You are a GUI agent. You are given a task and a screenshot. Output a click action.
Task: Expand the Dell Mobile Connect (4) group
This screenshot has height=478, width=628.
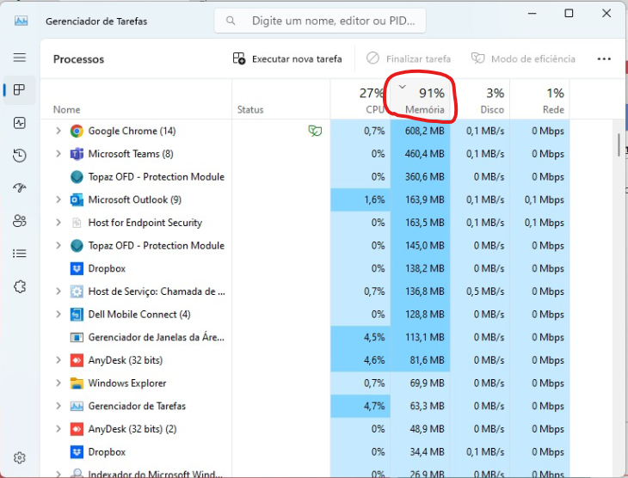point(58,315)
